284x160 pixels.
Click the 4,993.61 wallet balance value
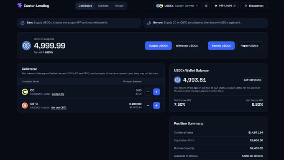pyautogui.click(x=194, y=80)
